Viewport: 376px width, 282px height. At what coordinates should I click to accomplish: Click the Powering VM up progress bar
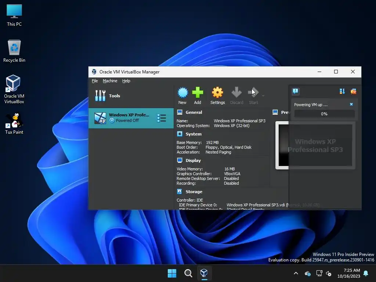(324, 114)
